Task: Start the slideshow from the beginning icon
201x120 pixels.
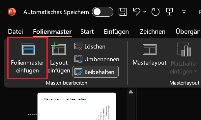Action: pyautogui.click(x=170, y=11)
